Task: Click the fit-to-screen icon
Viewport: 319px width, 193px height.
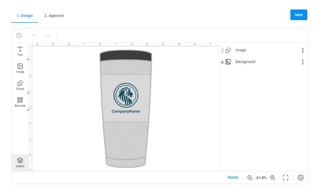Action: click(x=286, y=178)
